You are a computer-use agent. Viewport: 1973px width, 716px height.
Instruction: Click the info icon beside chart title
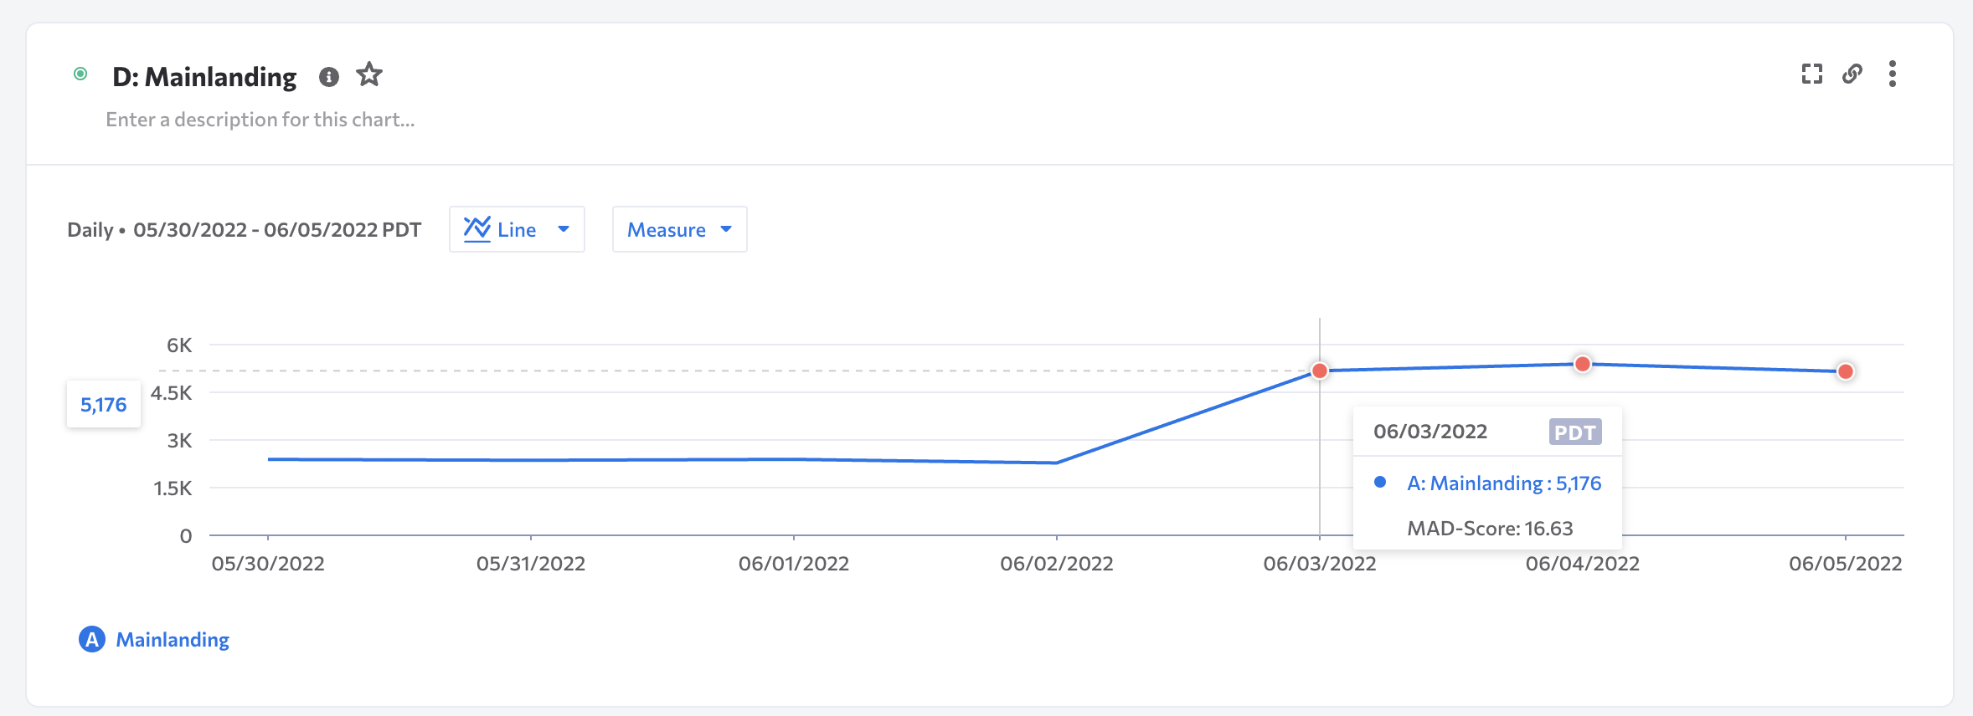[x=329, y=77]
